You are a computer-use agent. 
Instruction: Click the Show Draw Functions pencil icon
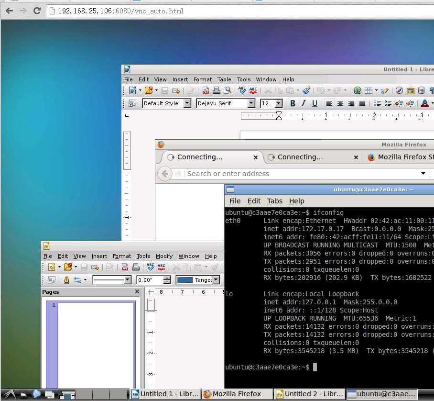tap(385, 90)
